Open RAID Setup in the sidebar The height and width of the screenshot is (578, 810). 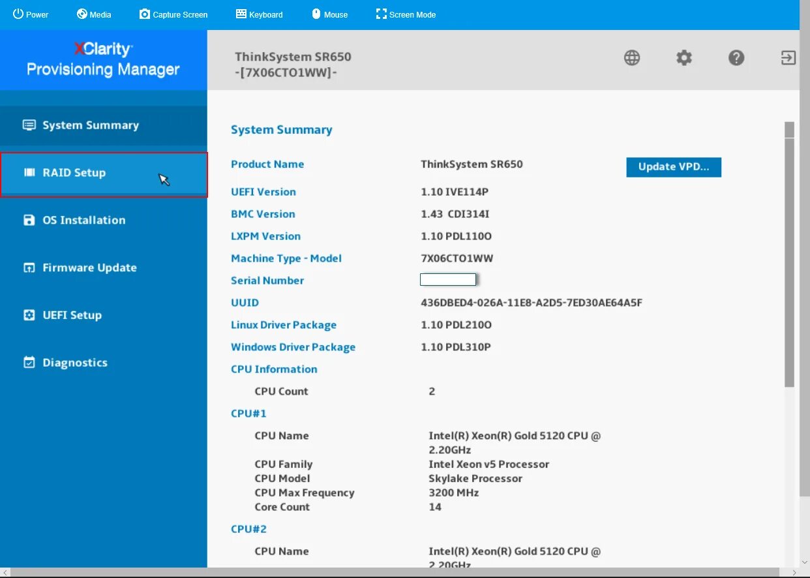104,174
